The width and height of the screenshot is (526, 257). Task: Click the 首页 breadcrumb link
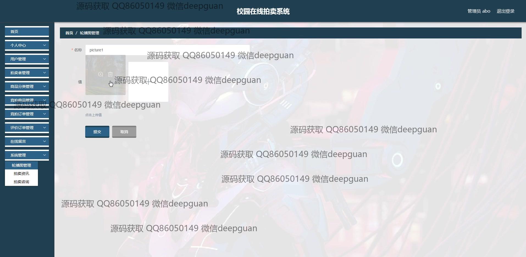pyautogui.click(x=69, y=33)
